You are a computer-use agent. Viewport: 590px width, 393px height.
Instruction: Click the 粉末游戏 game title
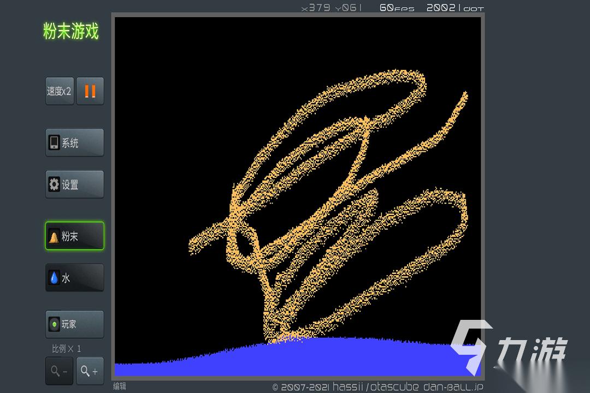click(x=70, y=31)
